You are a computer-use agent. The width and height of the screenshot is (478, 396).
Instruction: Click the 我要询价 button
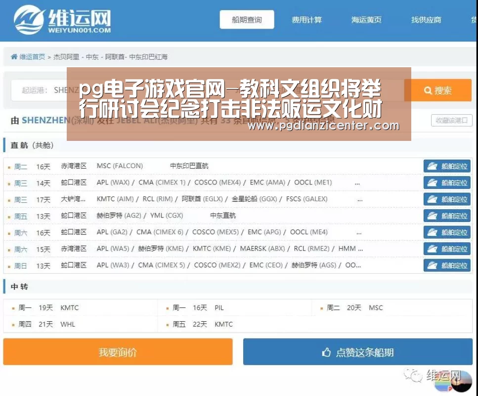[x=118, y=352]
